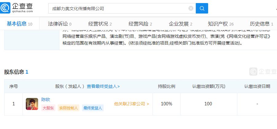
Task: Select the 100% shareholding ratio cell
Action: pos(166,104)
